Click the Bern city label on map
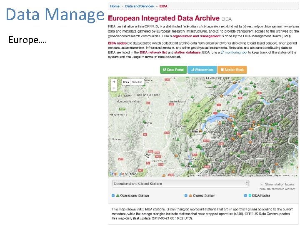 pyautogui.click(x=255, y=84)
